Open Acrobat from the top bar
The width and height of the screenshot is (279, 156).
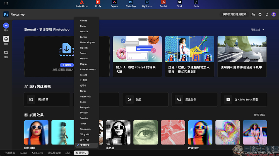coord(163,4)
